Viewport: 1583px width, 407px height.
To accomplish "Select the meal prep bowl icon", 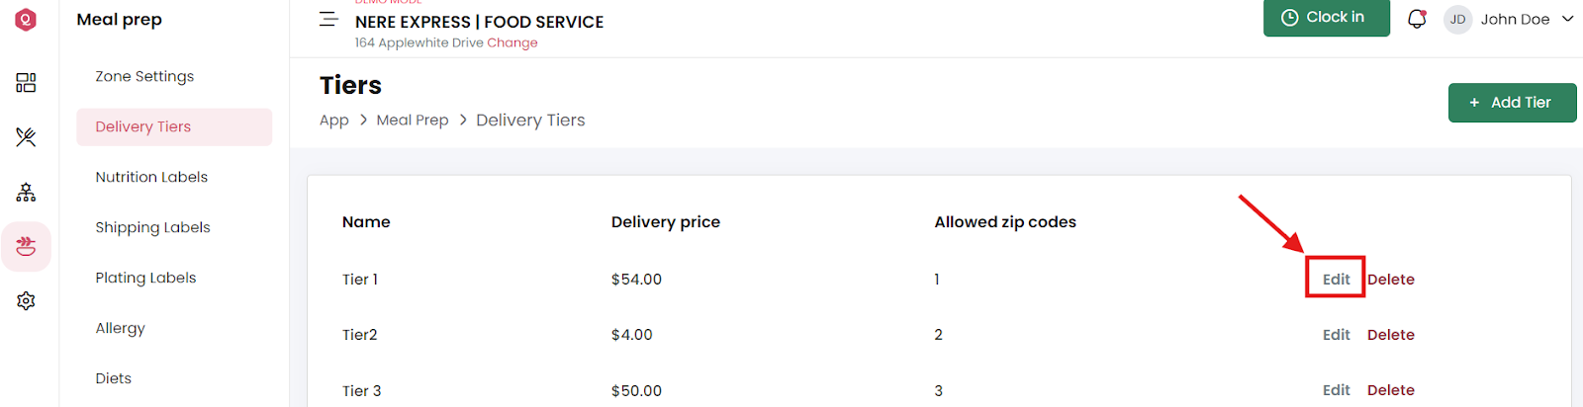I will coord(26,246).
